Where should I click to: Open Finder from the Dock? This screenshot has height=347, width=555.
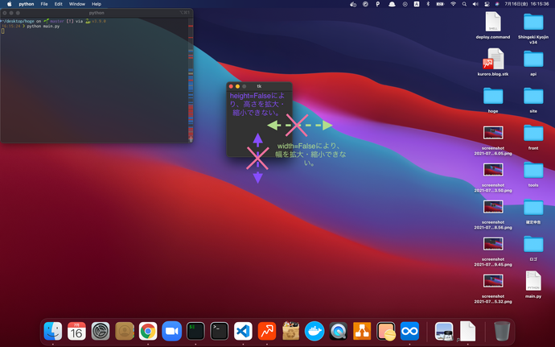[53, 331]
